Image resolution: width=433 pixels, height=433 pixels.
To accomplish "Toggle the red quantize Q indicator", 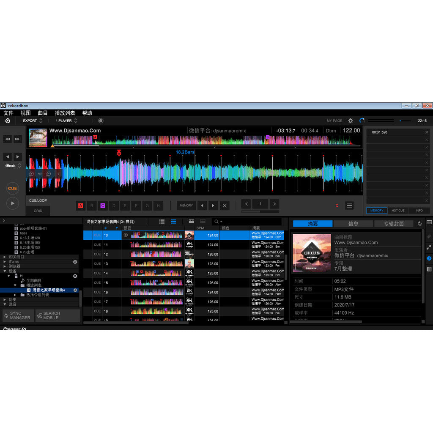I will 337,206.
